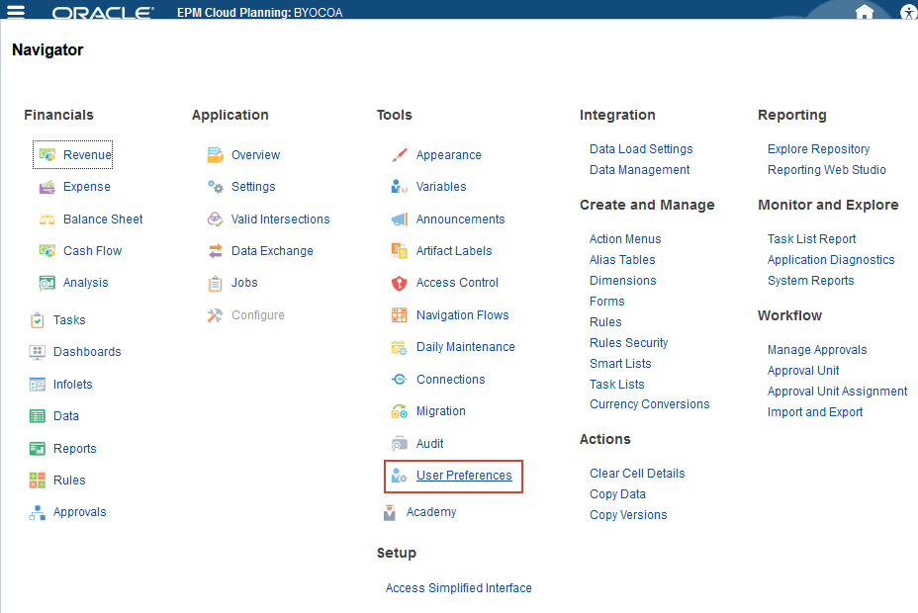Screen dimensions: 918x613
Task: Click the Access Control shield icon
Action: coord(400,283)
